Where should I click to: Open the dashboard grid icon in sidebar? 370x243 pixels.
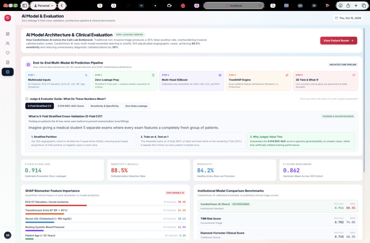[x=7, y=34]
